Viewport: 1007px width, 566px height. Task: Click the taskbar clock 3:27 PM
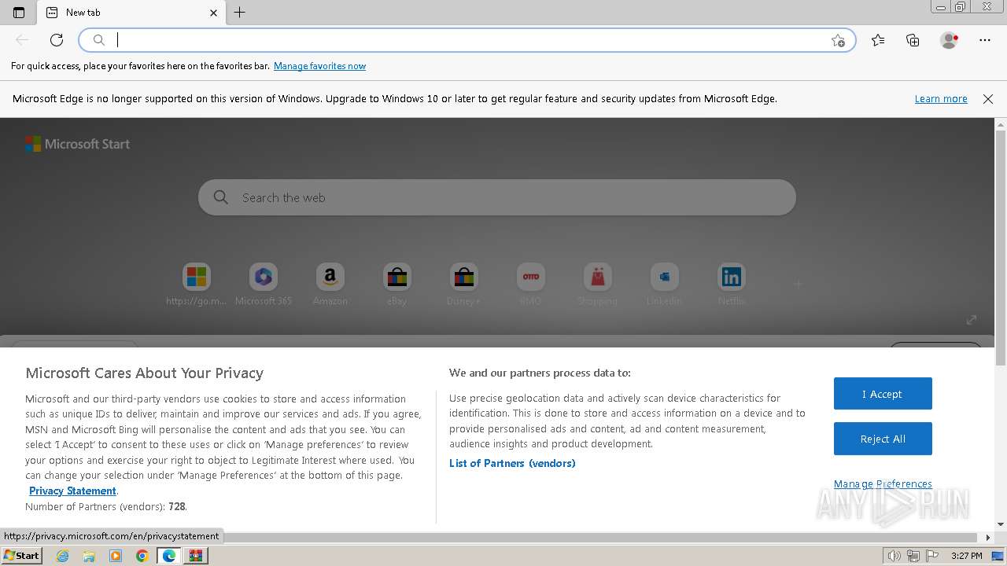click(x=967, y=556)
